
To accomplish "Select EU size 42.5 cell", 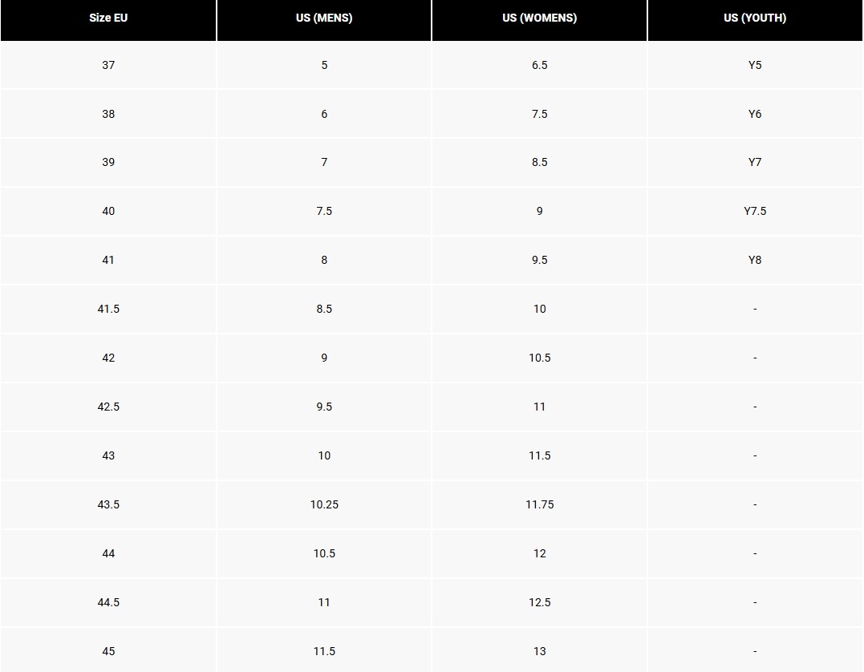I will pos(108,407).
